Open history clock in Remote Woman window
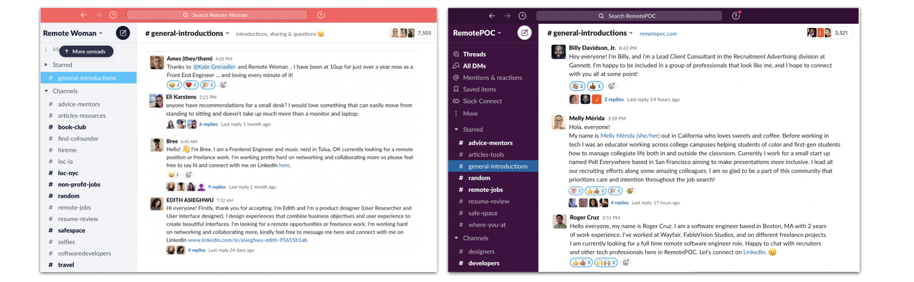The image size is (914, 282). [113, 15]
